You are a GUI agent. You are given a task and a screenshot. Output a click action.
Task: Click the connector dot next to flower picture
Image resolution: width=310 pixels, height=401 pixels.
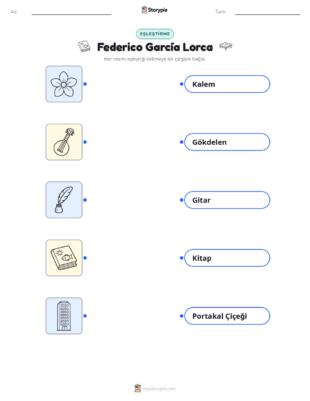85,84
